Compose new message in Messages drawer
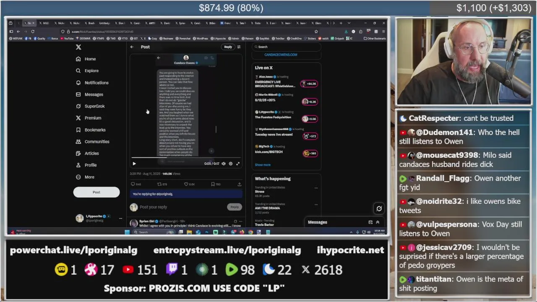This screenshot has height=302, width=537. pyautogui.click(x=370, y=222)
